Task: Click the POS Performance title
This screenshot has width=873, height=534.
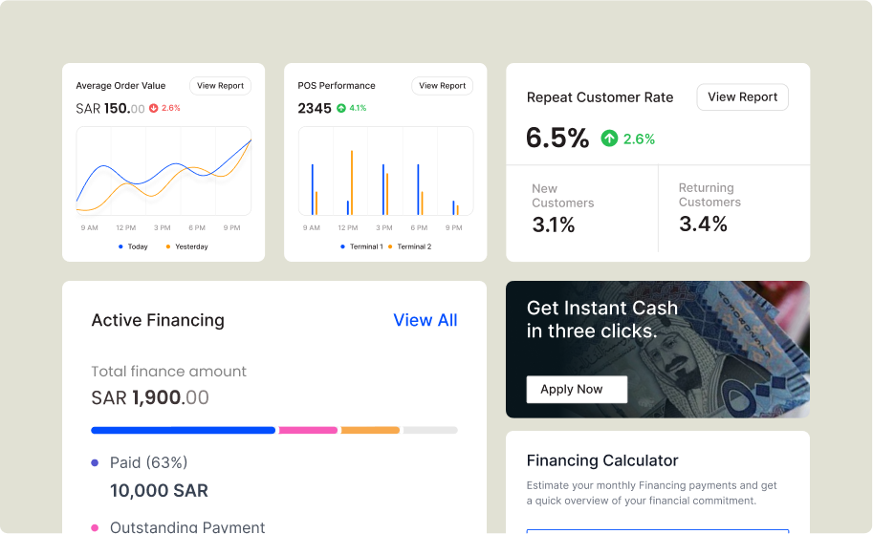Action: point(337,86)
